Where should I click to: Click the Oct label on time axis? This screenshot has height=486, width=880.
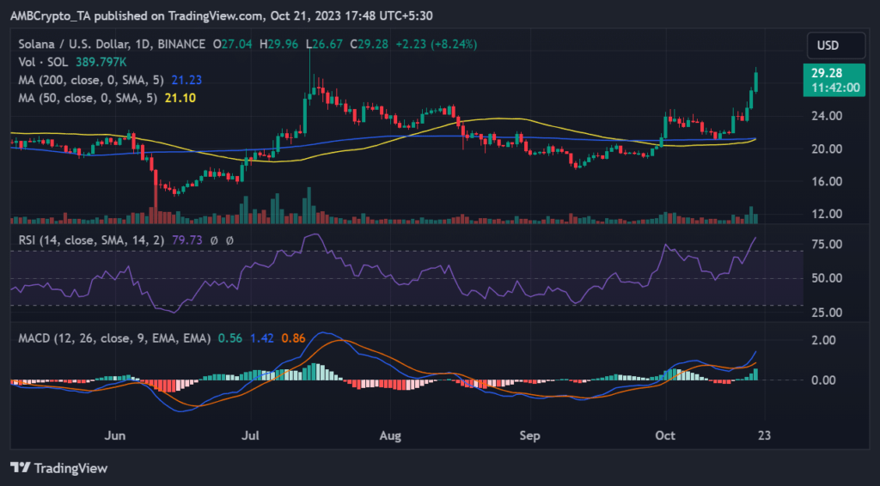pyautogui.click(x=663, y=435)
